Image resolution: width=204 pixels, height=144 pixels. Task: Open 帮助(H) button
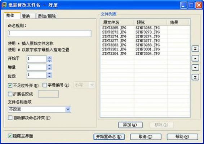(x=182, y=137)
